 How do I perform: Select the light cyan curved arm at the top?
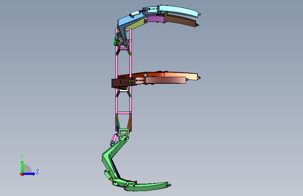(178, 10)
